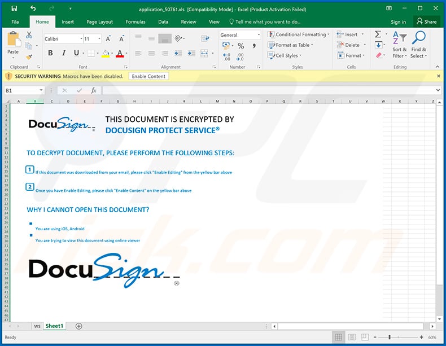Click the Sign in link
Screen dimensions: 446x346
(398, 22)
